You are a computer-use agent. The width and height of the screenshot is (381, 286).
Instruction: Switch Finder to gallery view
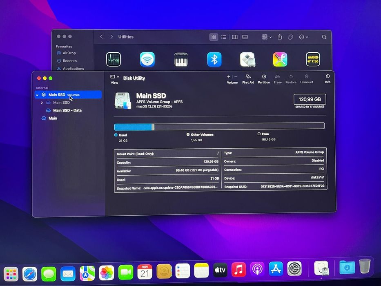pyautogui.click(x=245, y=37)
